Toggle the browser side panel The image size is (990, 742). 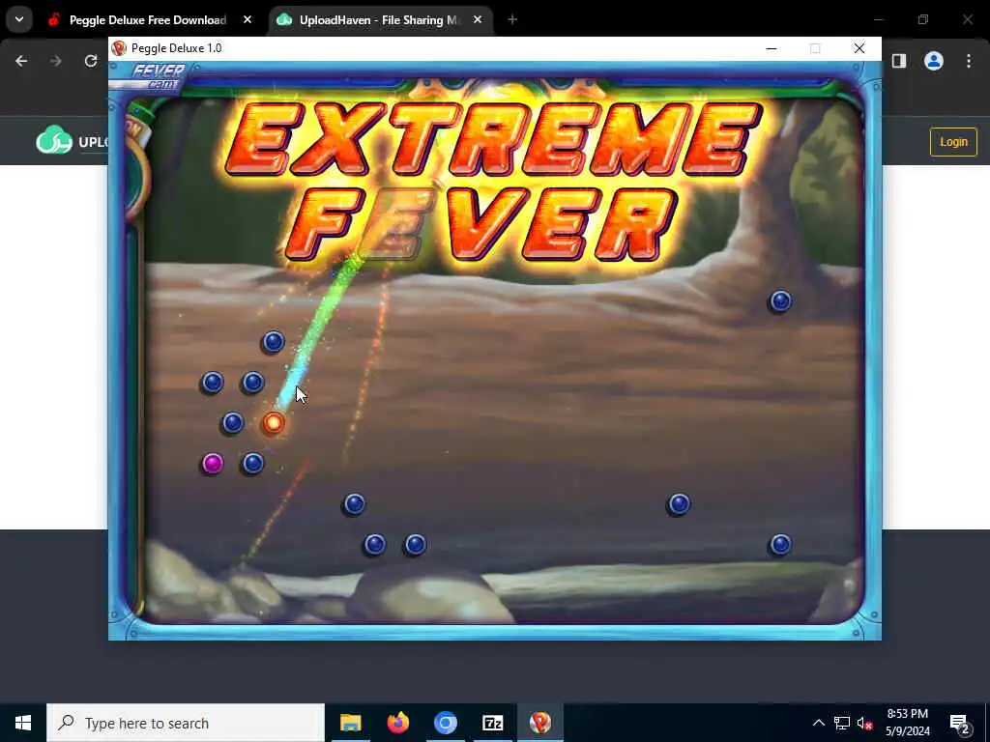pos(899,61)
